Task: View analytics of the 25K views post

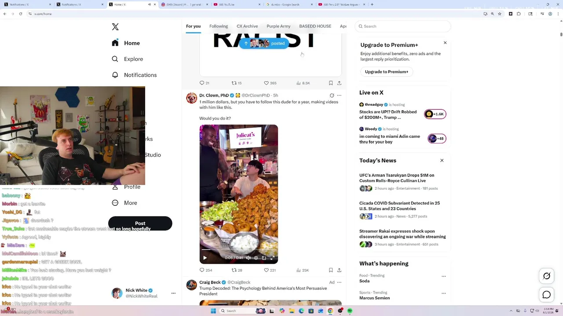Action: 303,270
